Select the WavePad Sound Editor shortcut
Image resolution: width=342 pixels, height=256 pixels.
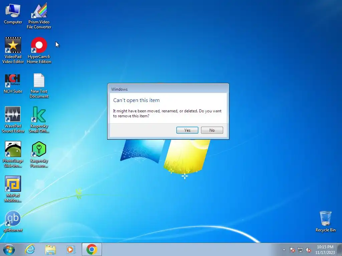[x=13, y=120]
